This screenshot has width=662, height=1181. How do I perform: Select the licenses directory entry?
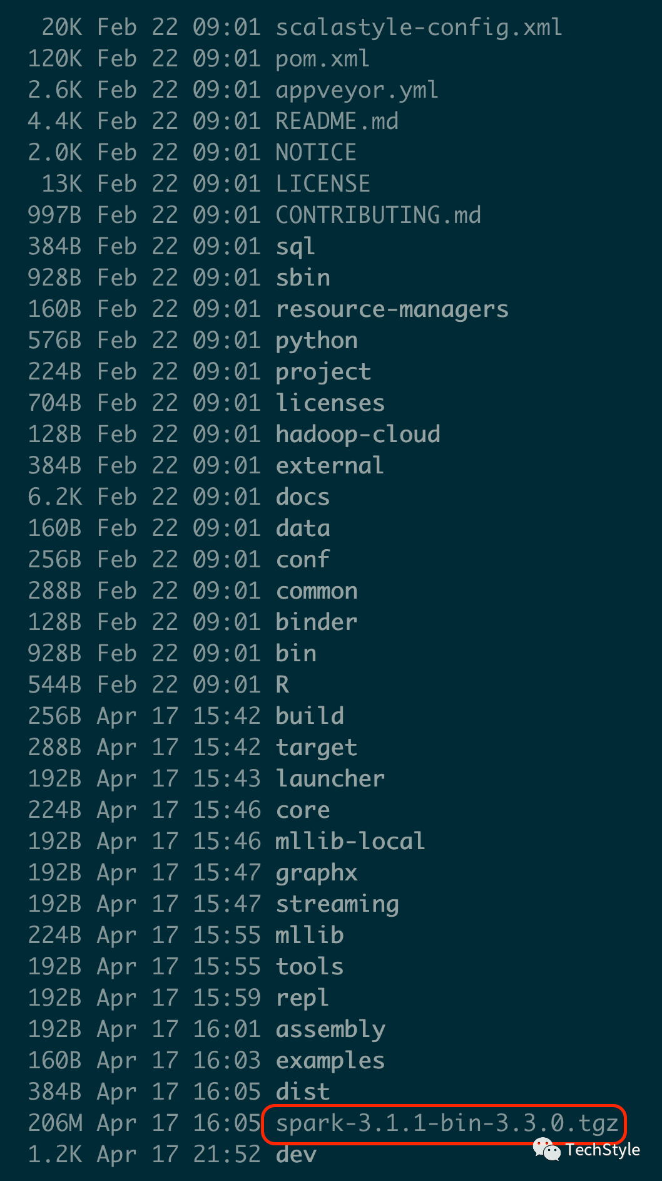pyautogui.click(x=330, y=403)
